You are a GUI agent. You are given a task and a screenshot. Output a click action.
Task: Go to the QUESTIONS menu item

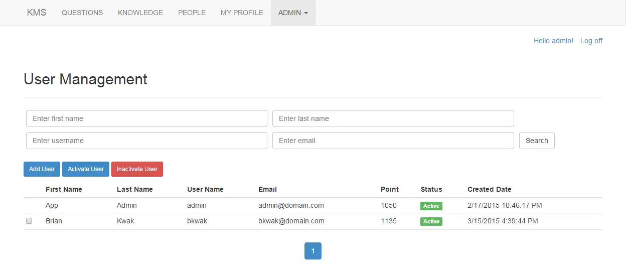(82, 13)
